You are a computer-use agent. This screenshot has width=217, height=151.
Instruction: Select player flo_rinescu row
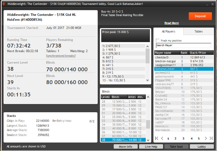(x=184, y=103)
